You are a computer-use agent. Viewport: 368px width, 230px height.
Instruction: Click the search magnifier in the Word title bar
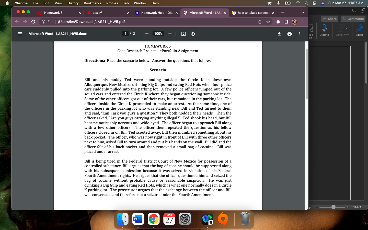354,10
